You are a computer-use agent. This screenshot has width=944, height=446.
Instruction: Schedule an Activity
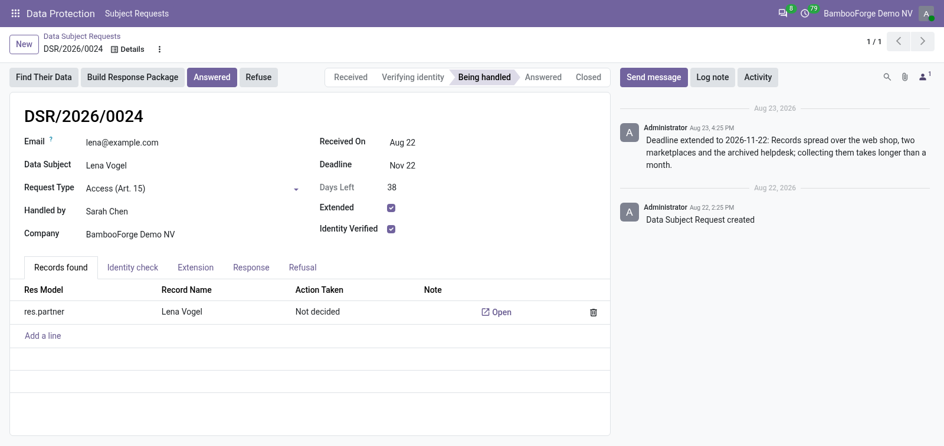tap(758, 77)
